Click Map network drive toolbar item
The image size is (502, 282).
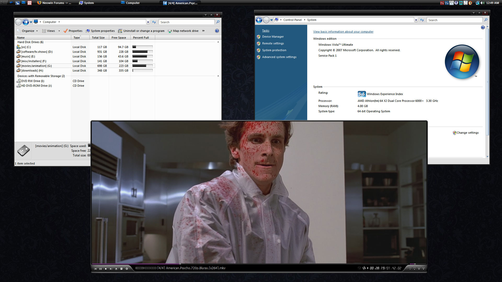183,31
